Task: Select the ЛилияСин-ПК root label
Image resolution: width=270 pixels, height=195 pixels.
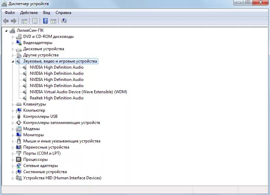Action: [x=30, y=30]
